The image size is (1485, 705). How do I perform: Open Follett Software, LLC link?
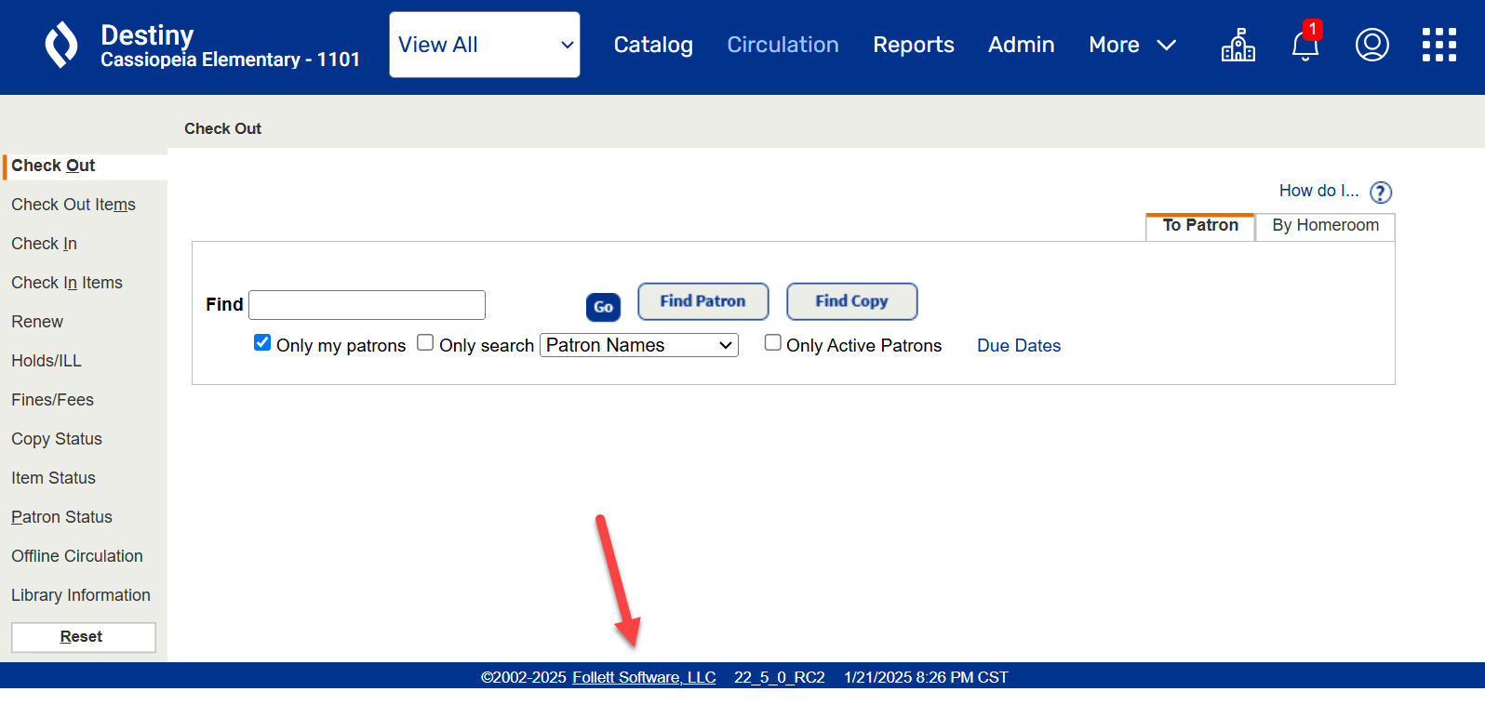tap(644, 677)
